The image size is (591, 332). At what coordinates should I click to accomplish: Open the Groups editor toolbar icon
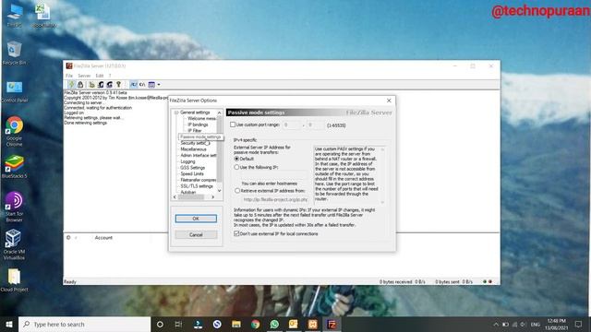point(110,84)
